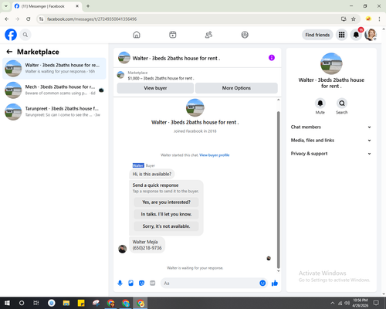Open Task View in the taskbar
This screenshot has width=386, height=309.
[x=36, y=303]
